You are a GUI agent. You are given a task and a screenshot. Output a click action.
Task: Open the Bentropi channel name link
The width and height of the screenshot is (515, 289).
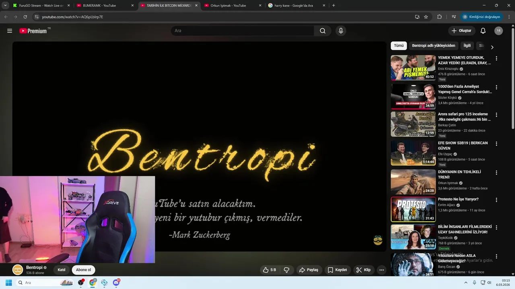34,268
